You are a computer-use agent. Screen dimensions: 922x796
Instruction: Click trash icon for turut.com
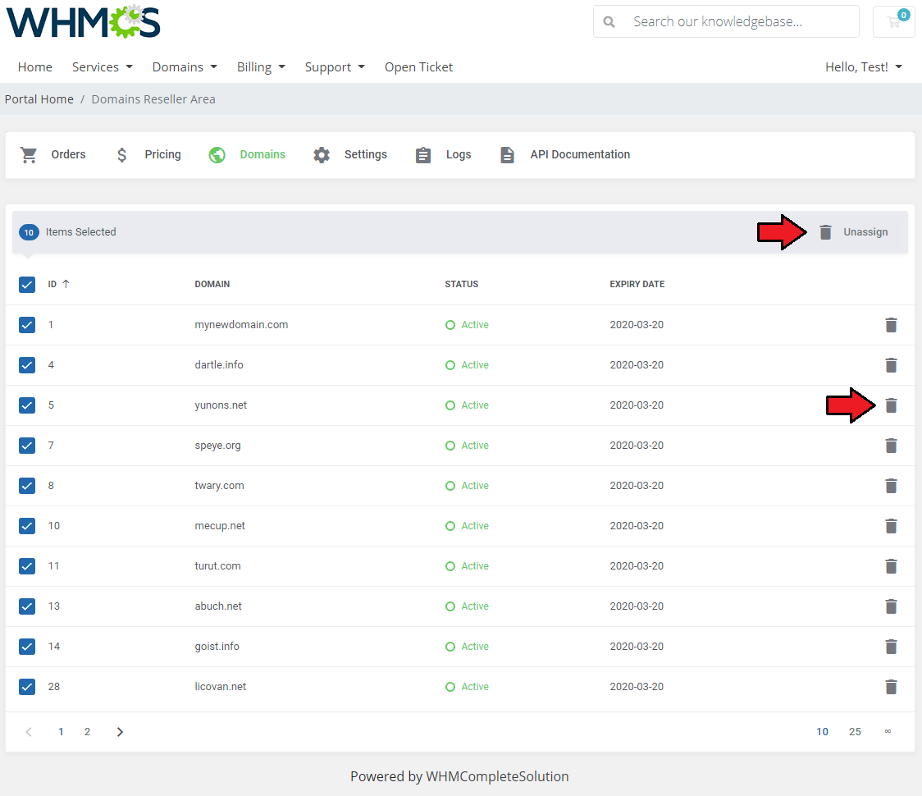point(892,566)
